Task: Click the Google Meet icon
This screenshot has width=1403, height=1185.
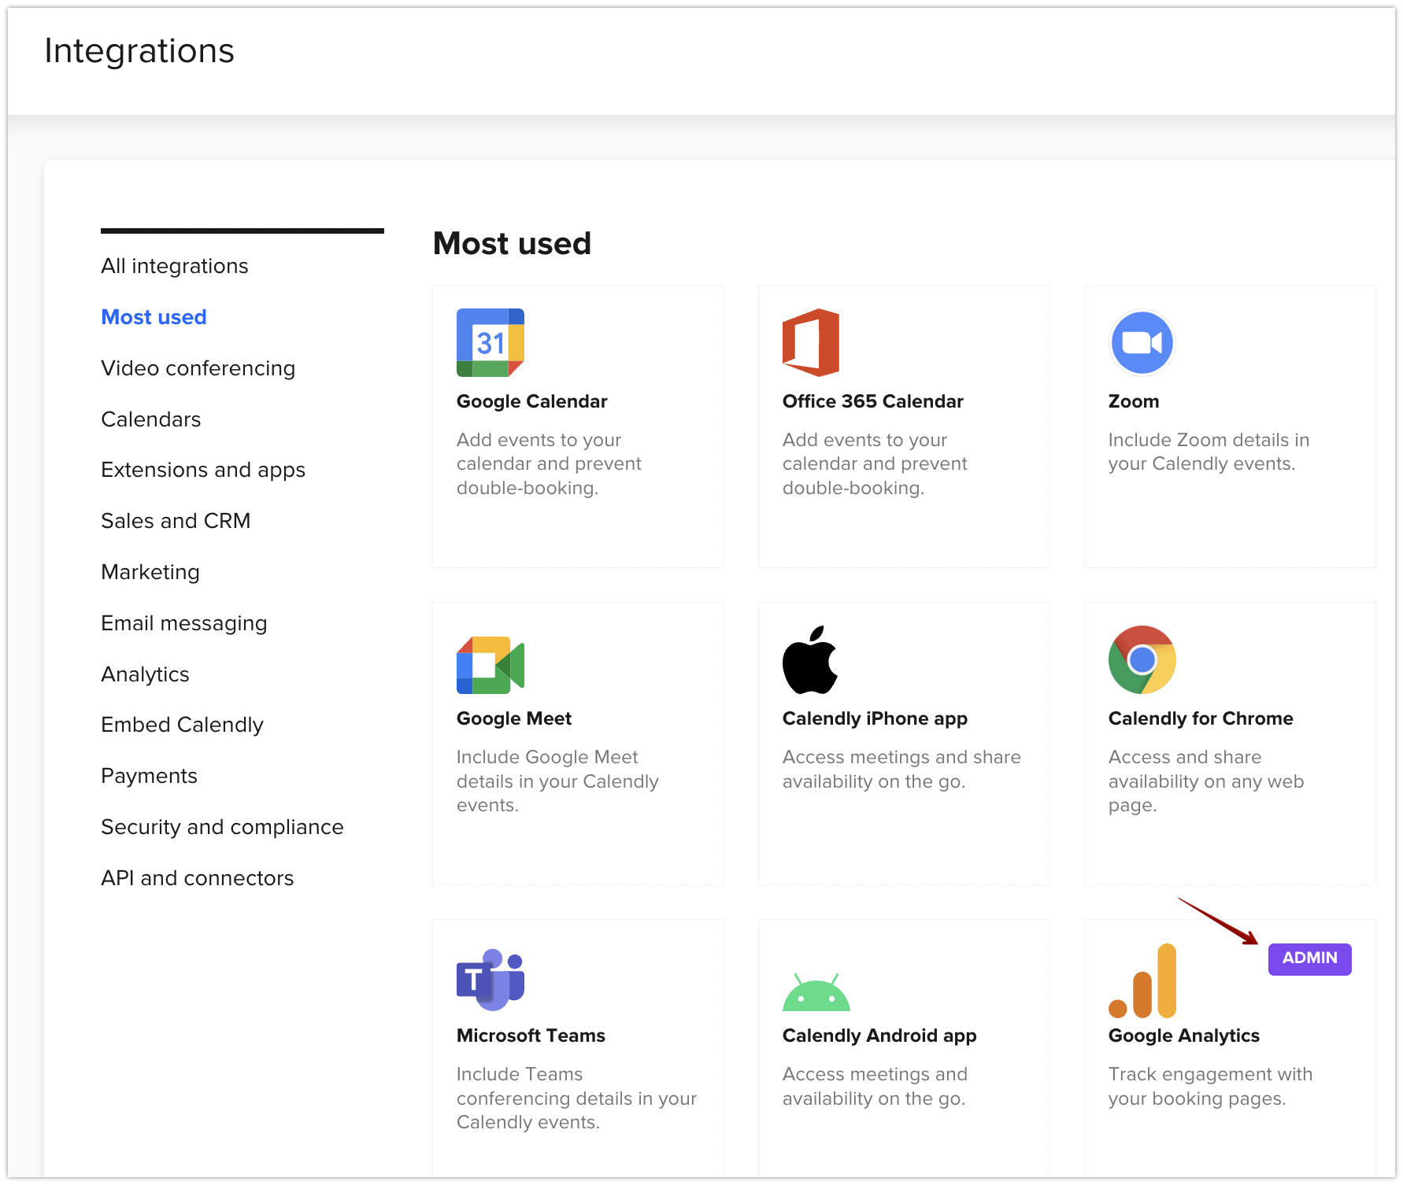Action: click(x=490, y=665)
